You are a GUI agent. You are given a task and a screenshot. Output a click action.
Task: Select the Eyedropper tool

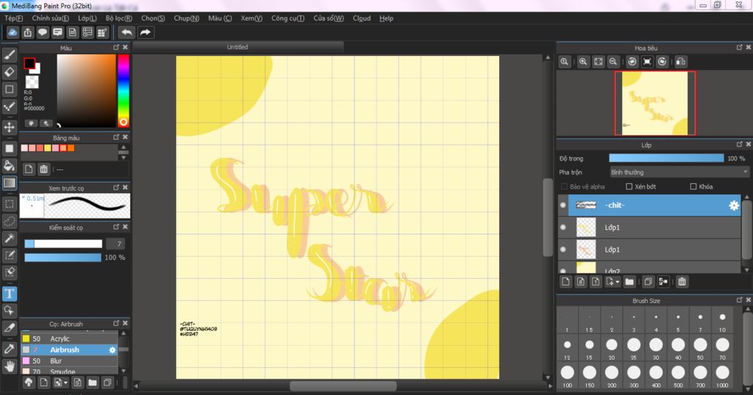[9, 349]
